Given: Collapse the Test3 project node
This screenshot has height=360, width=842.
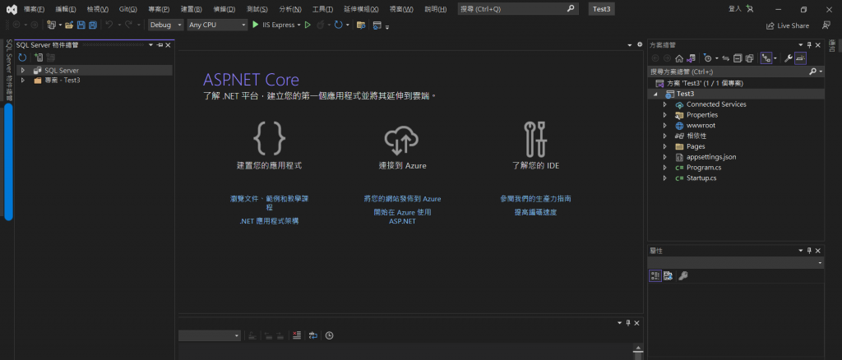Looking at the screenshot, I should (655, 94).
